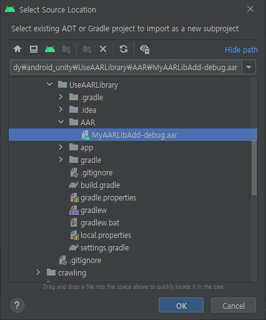Select the .idea folder
Viewport: 266px width, 320px height.
[88, 110]
